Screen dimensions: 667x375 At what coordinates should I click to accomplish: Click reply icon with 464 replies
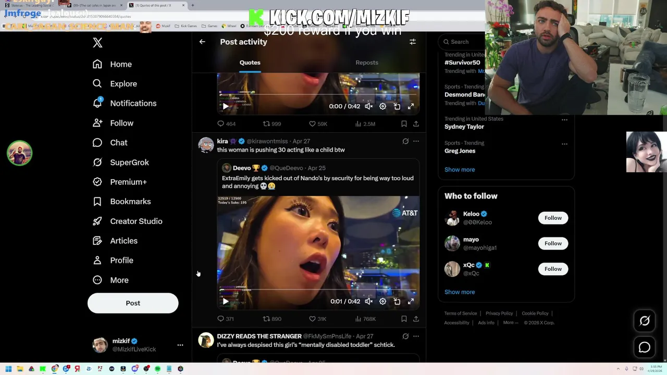(x=221, y=124)
